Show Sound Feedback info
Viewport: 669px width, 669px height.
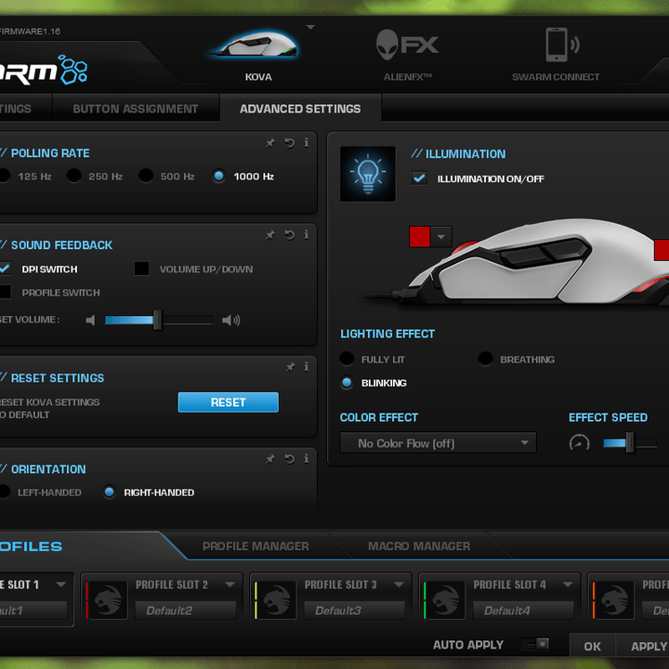[307, 235]
